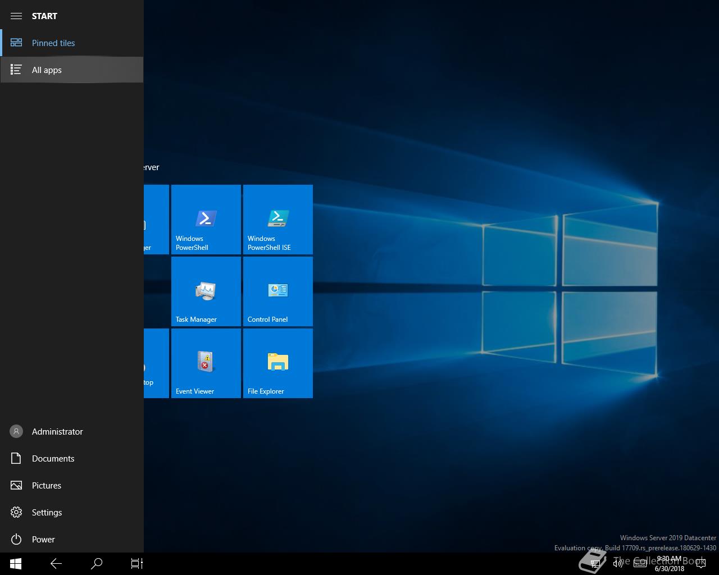719x575 pixels.
Task: Click the taskbar Back arrow
Action: click(56, 564)
